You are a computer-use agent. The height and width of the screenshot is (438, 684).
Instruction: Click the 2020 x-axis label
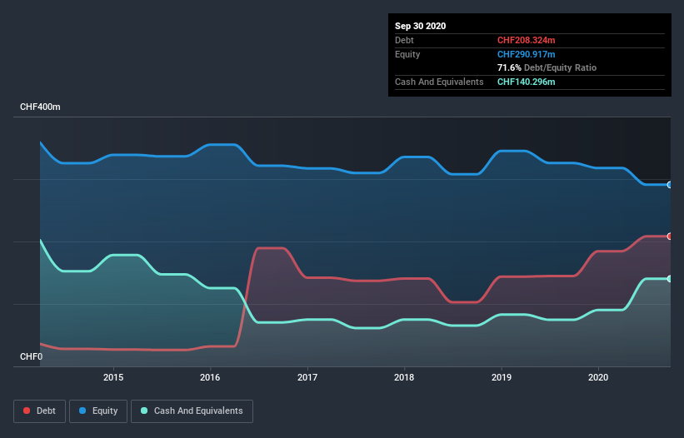tap(598, 377)
